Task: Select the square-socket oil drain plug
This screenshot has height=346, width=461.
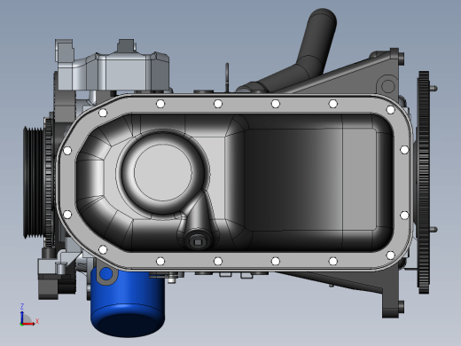Action: point(198,242)
